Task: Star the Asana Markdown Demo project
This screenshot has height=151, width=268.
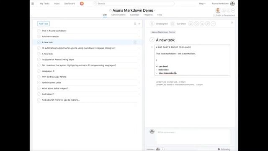Action: (111, 10)
